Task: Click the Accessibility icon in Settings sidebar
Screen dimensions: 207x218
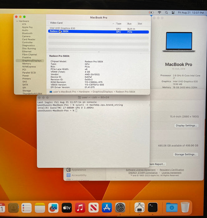Action: pyautogui.click(x=69, y=175)
